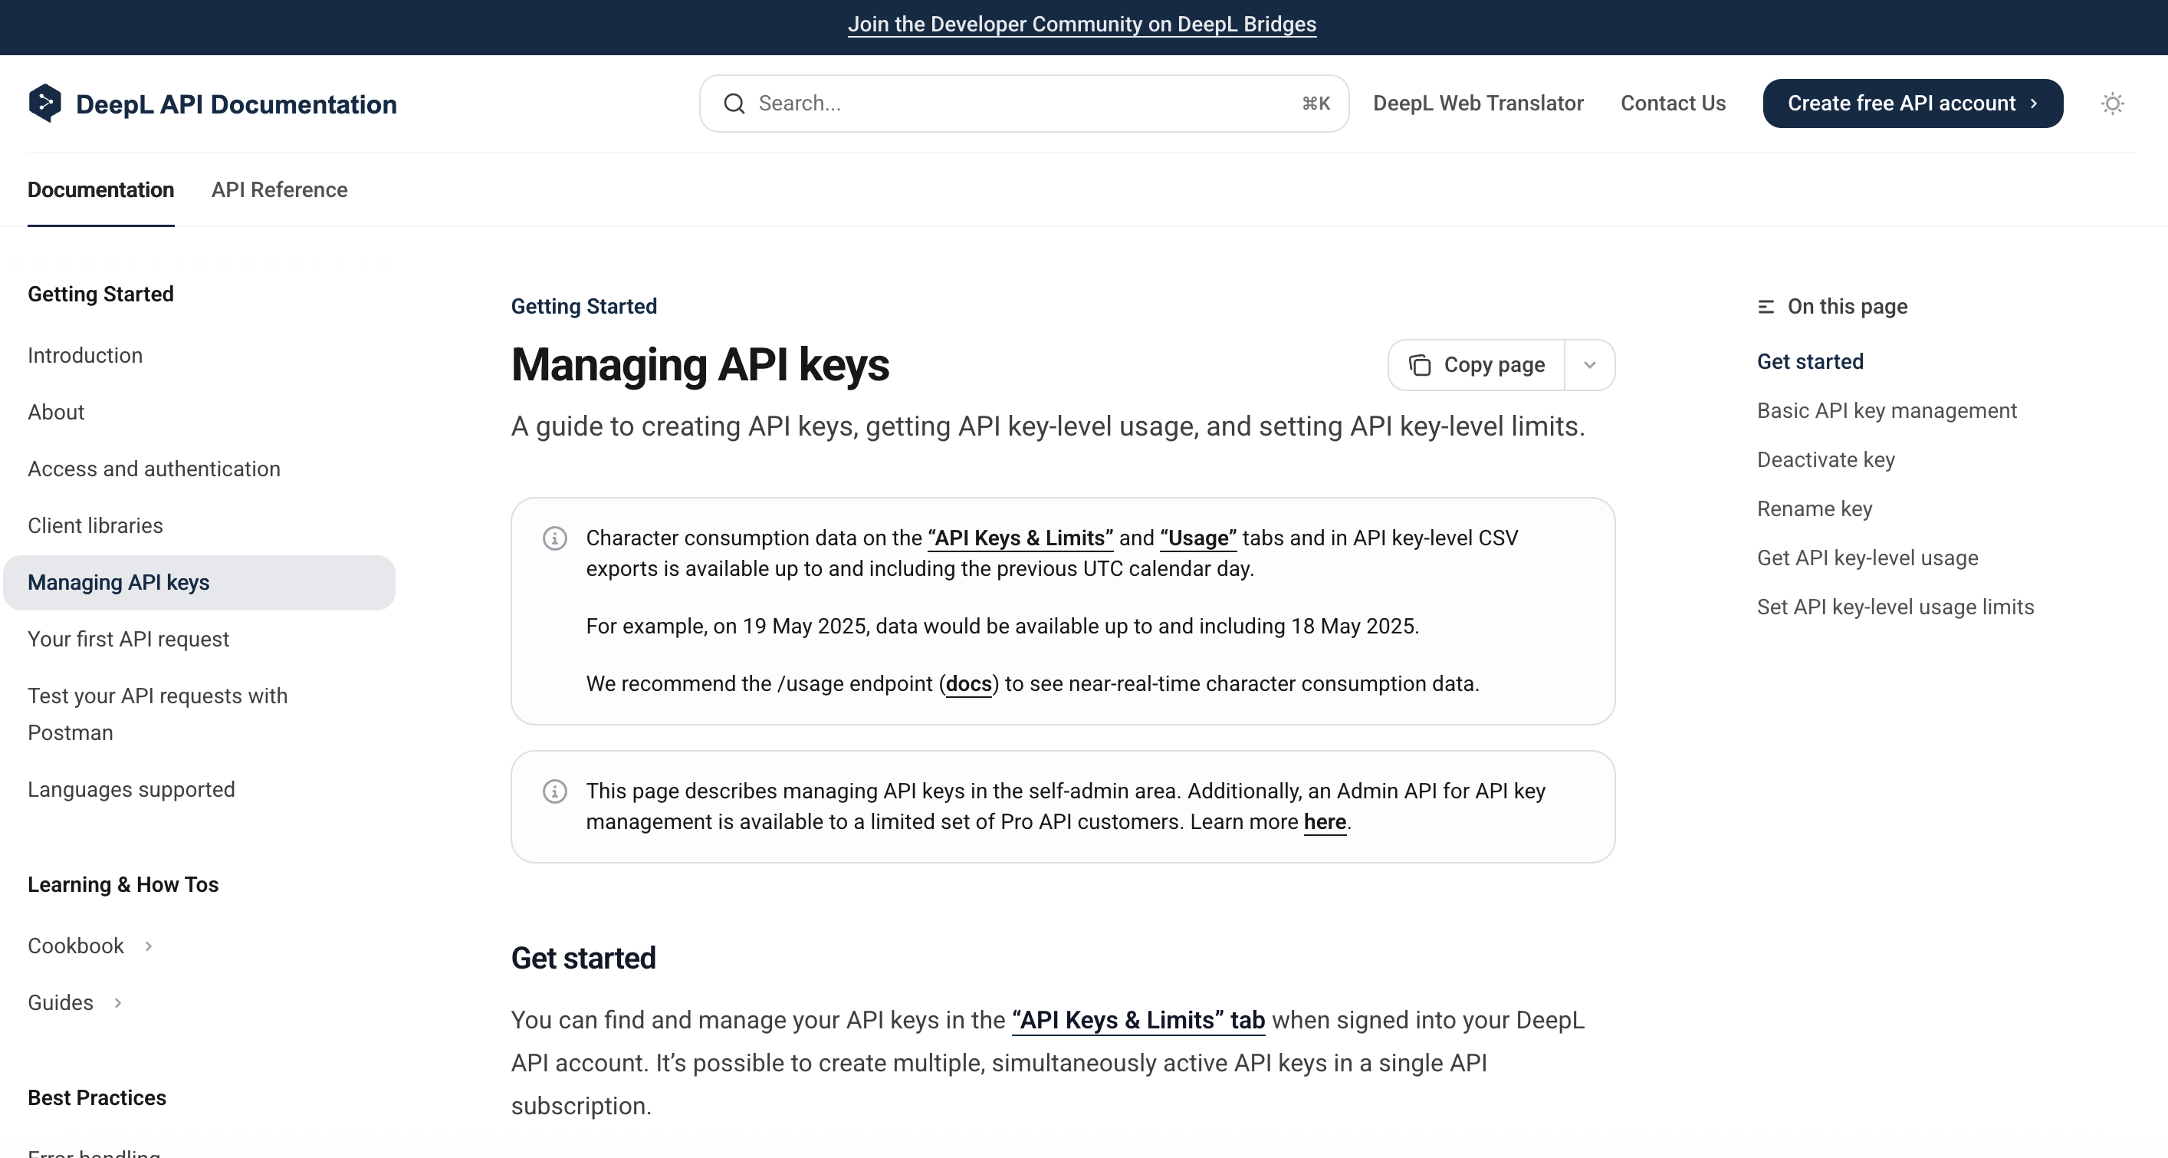This screenshot has width=2168, height=1158.
Task: Click the Contact Us link
Action: (x=1672, y=104)
